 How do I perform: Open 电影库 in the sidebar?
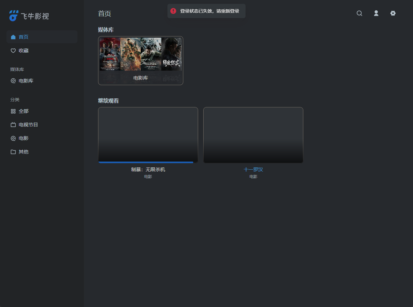[x=42, y=81]
